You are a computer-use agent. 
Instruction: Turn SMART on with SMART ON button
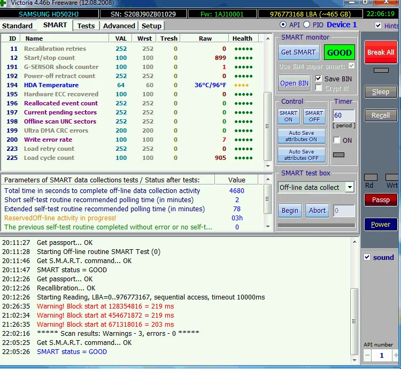pos(288,116)
